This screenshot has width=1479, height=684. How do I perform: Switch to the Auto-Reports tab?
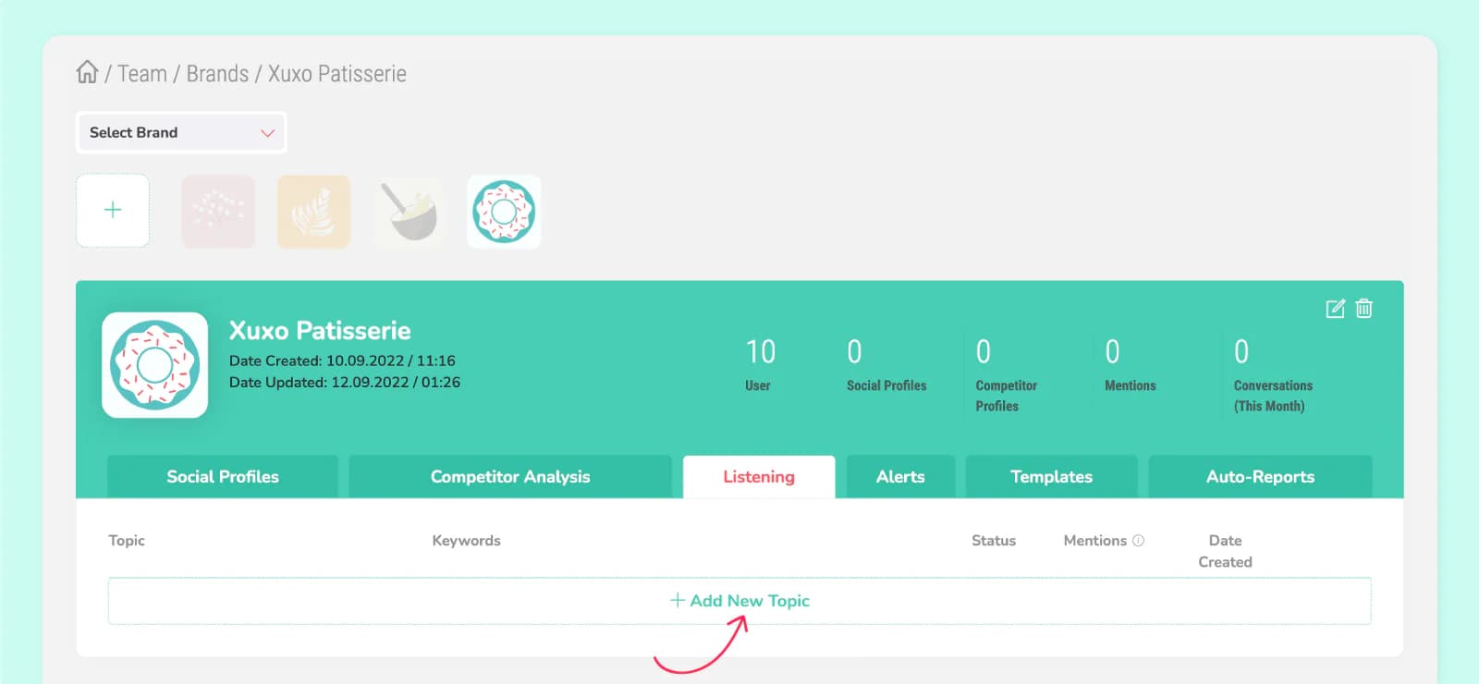tap(1260, 477)
